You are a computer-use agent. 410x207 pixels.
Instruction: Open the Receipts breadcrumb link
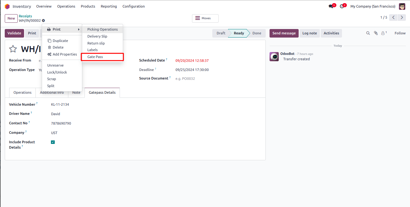(x=25, y=16)
